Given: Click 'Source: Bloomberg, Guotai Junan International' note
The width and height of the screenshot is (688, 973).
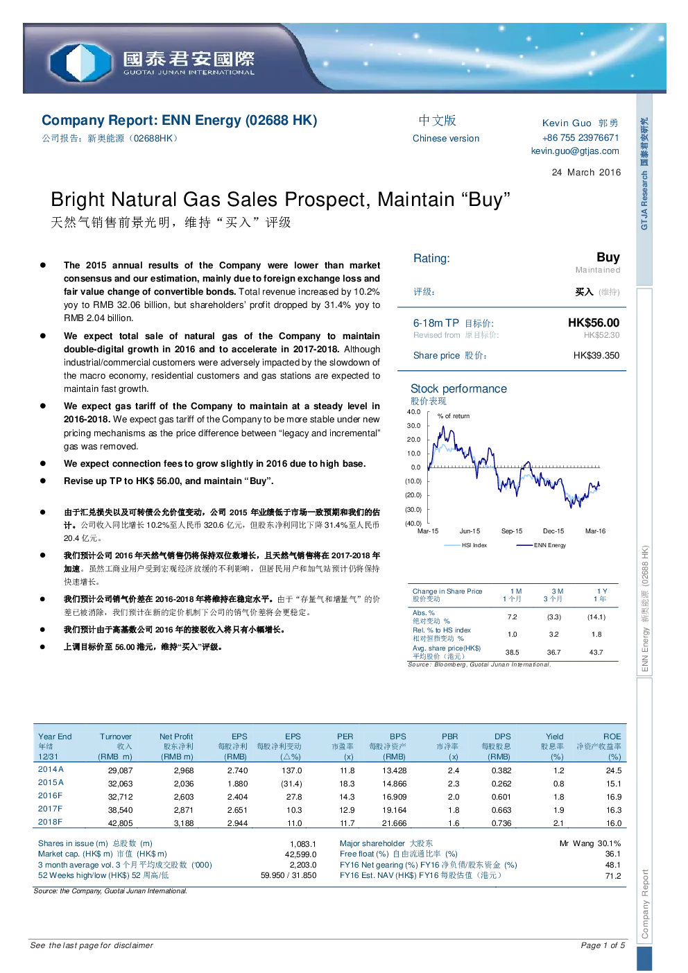Looking at the screenshot, I should coord(479,664).
